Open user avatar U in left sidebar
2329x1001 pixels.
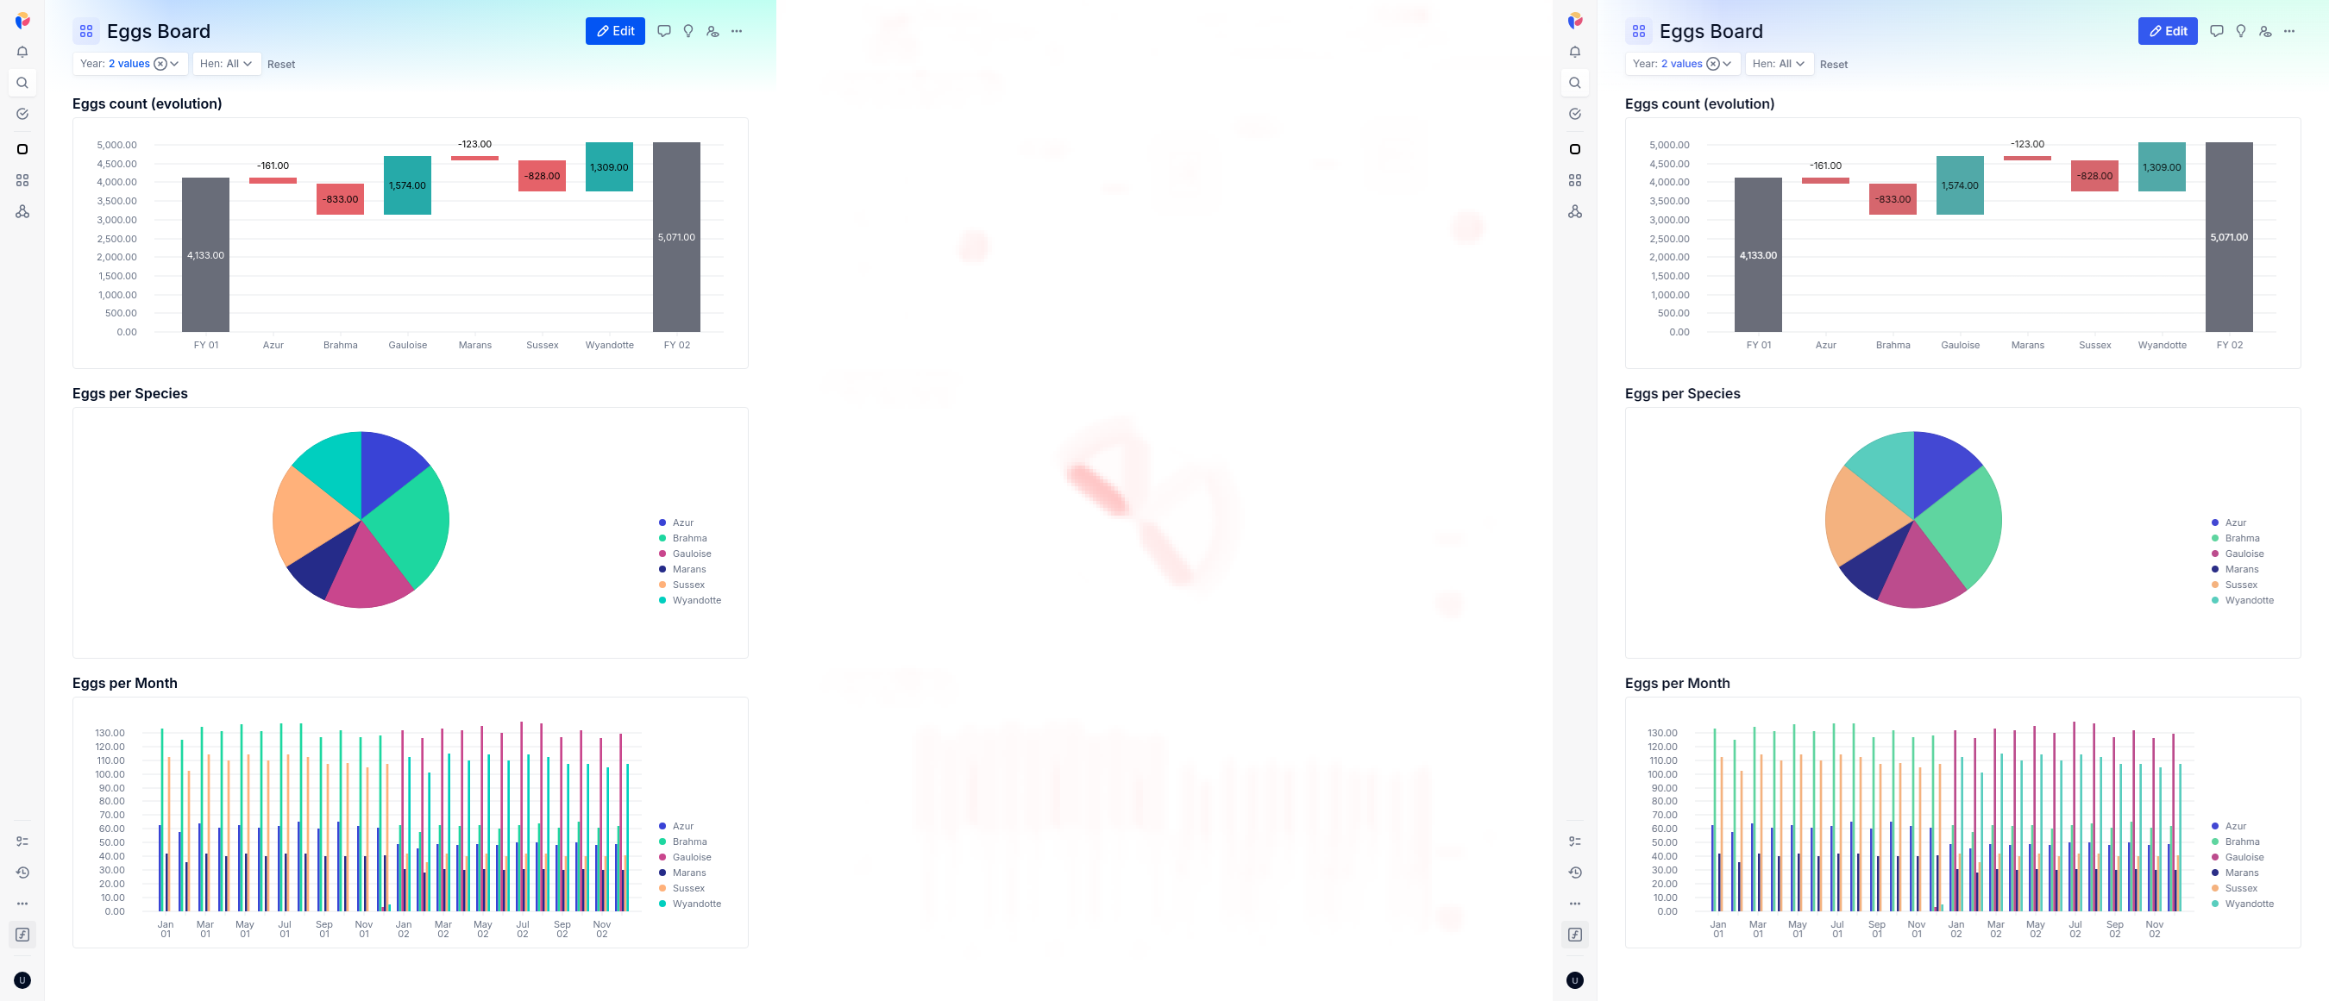tap(22, 980)
